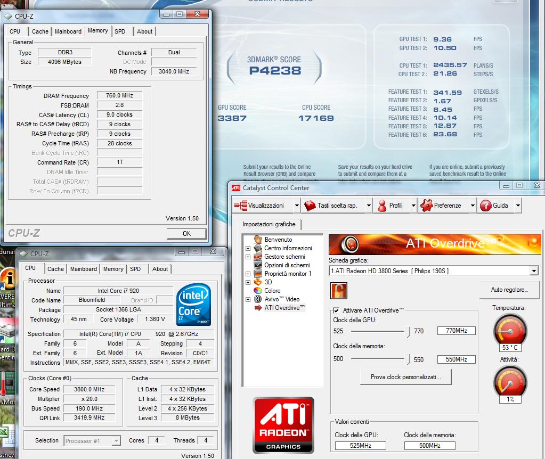545x459 pixels.
Task: Click the Visualizzazioni toolbar icon
Action: pos(240,206)
